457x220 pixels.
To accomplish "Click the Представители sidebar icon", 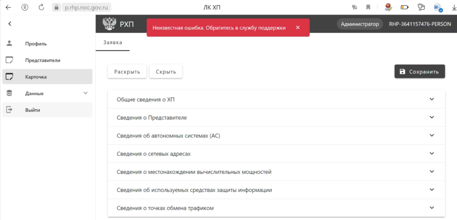I will tap(9, 60).
